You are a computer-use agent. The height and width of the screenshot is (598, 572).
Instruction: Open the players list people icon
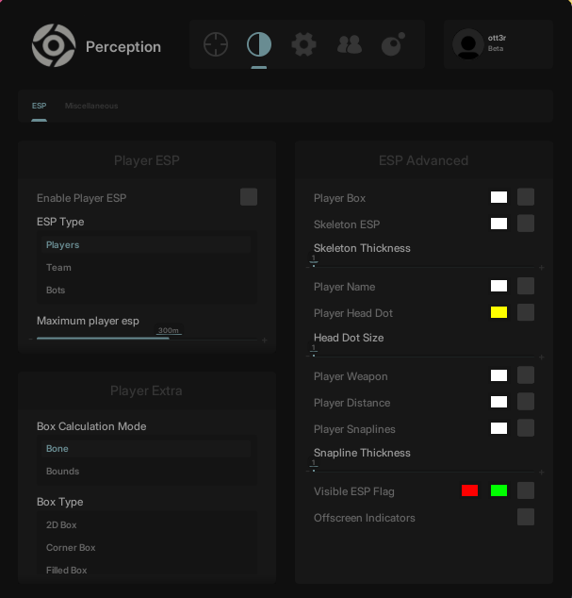(349, 44)
